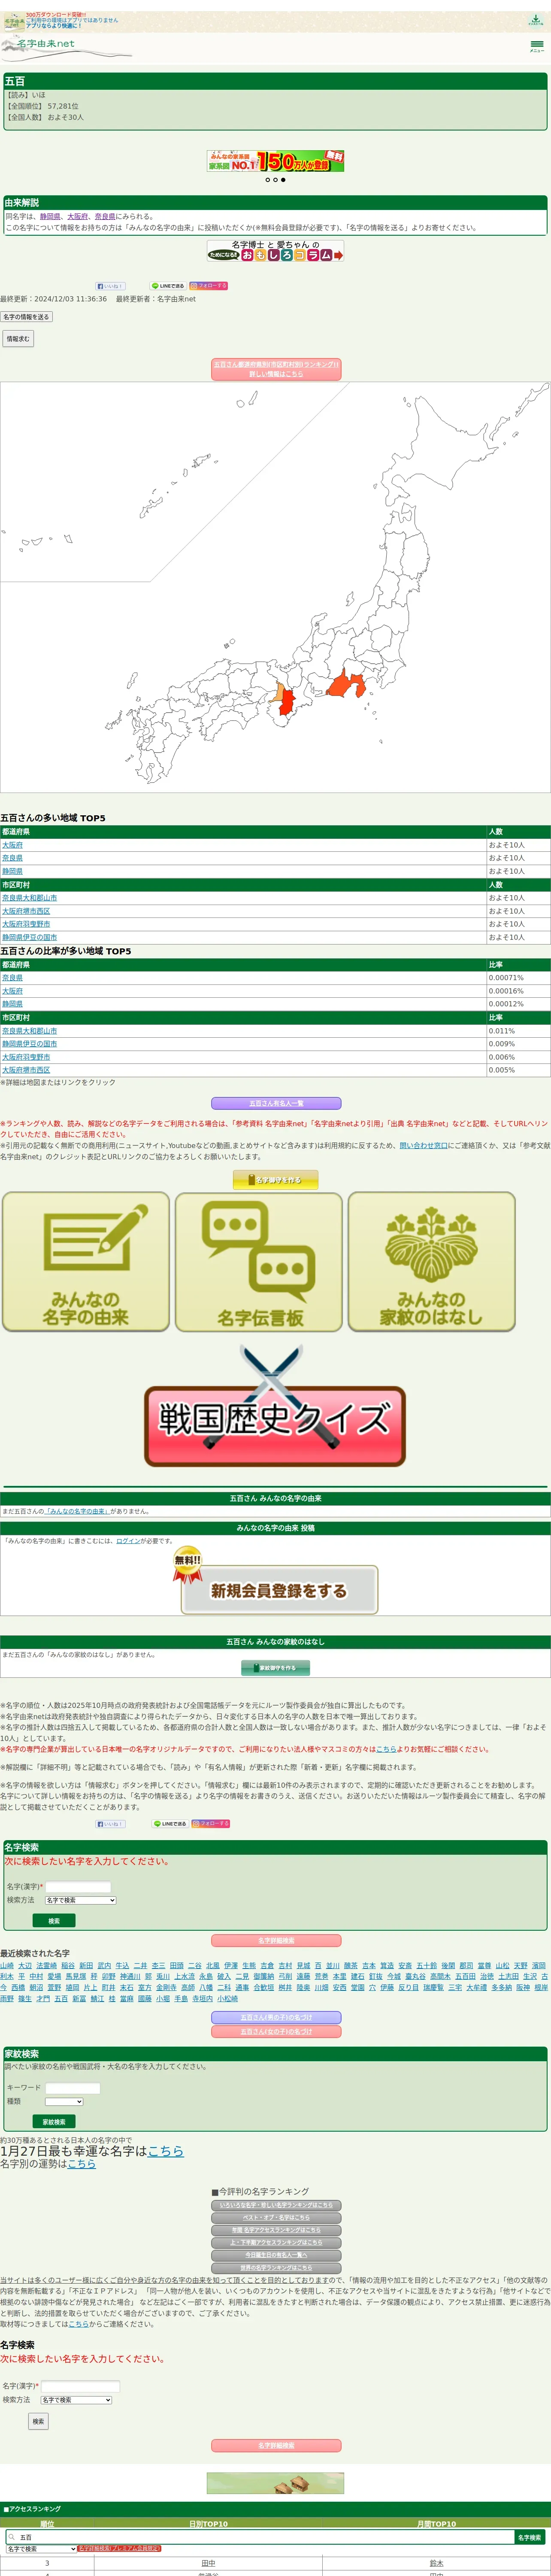Open the 日別TOP10 tab in アクセスランキング
Image resolution: width=551 pixels, height=2576 pixels.
(208, 2524)
